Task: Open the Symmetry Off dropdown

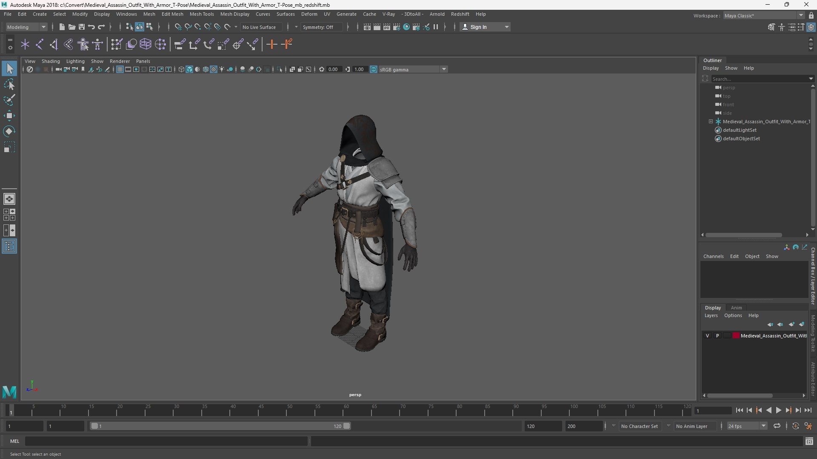Action: (x=322, y=27)
